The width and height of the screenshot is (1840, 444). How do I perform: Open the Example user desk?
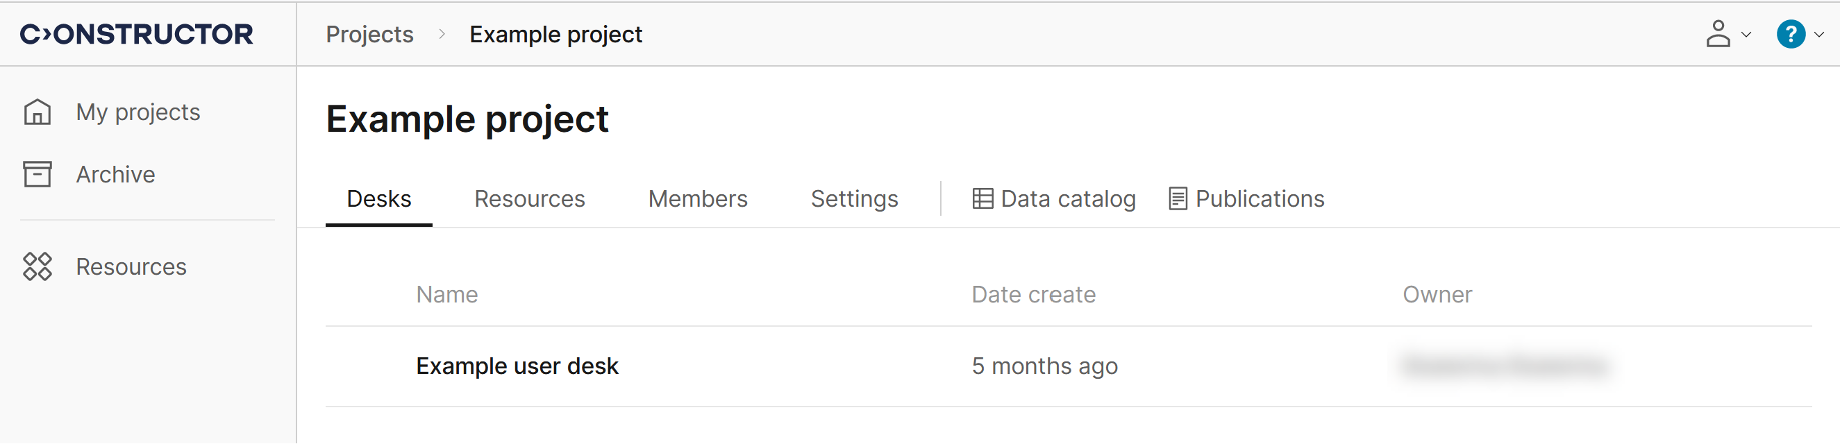(517, 366)
